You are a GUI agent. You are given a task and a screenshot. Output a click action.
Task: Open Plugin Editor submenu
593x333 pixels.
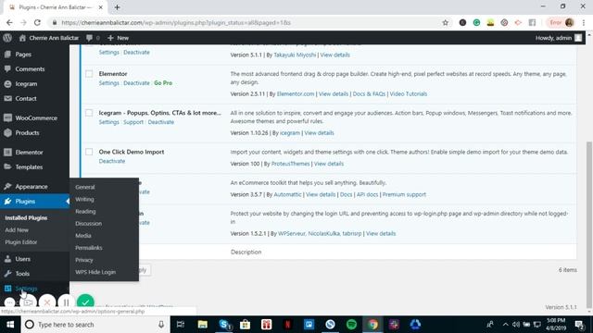pyautogui.click(x=21, y=242)
